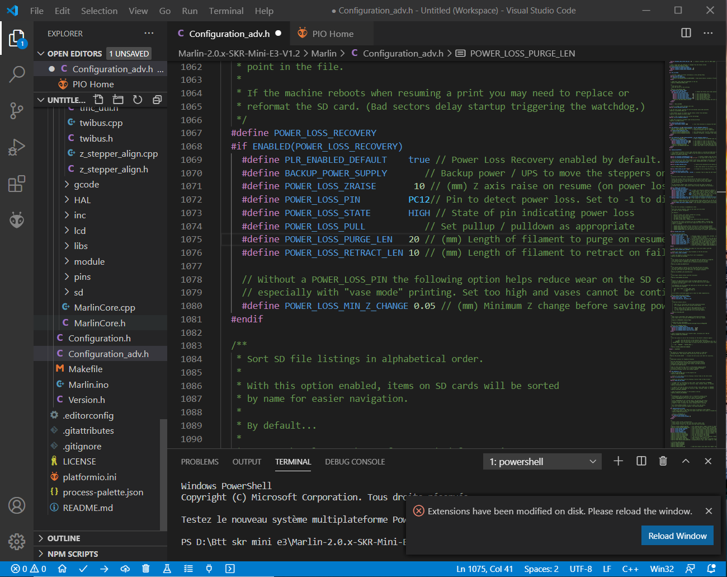Split the editor to the right
727x577 pixels.
tap(686, 33)
